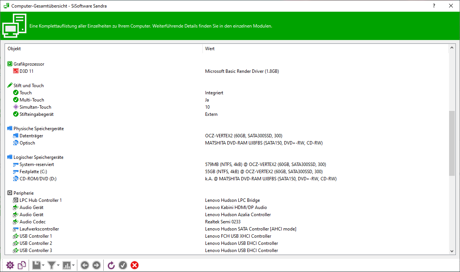
Task: Click the green check icon beside Multi-Touch
Action: coord(16,100)
